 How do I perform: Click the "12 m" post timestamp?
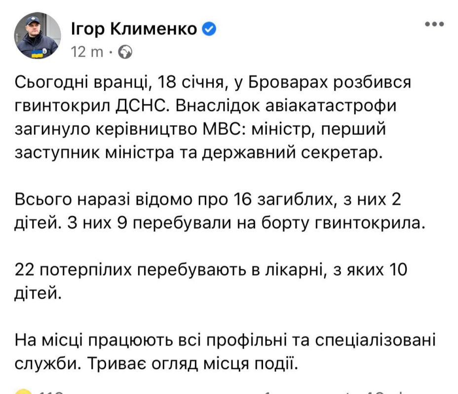[87, 52]
